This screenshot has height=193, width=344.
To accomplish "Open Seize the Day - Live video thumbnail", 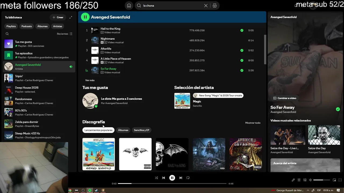I will 288,135.
